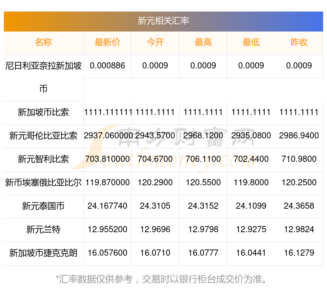Click the 汇率数据仅供参考 disclaimer footnote

pos(163,279)
